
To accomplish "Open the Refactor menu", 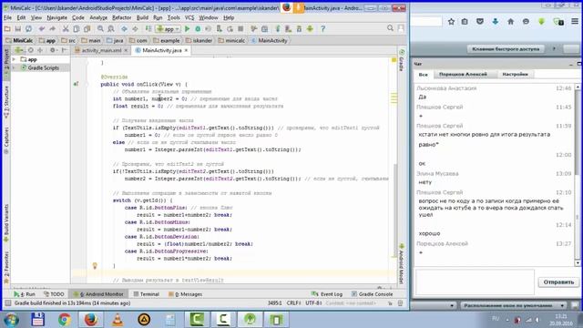I will pos(121,17).
